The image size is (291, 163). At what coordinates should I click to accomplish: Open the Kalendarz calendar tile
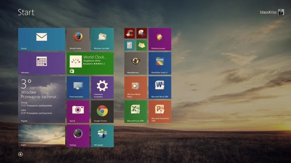pyautogui.click(x=41, y=63)
